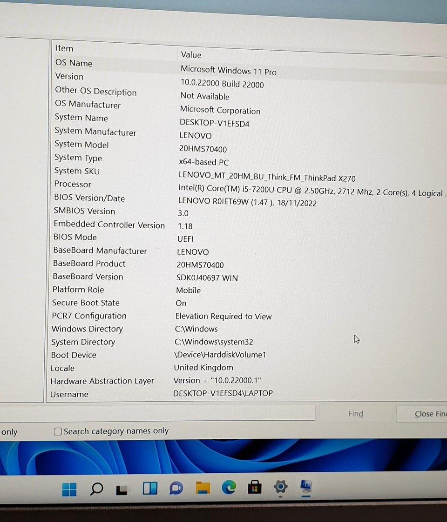Screen dimensions: 447x522
Task: Select the System Directory row
Action: tap(83, 342)
